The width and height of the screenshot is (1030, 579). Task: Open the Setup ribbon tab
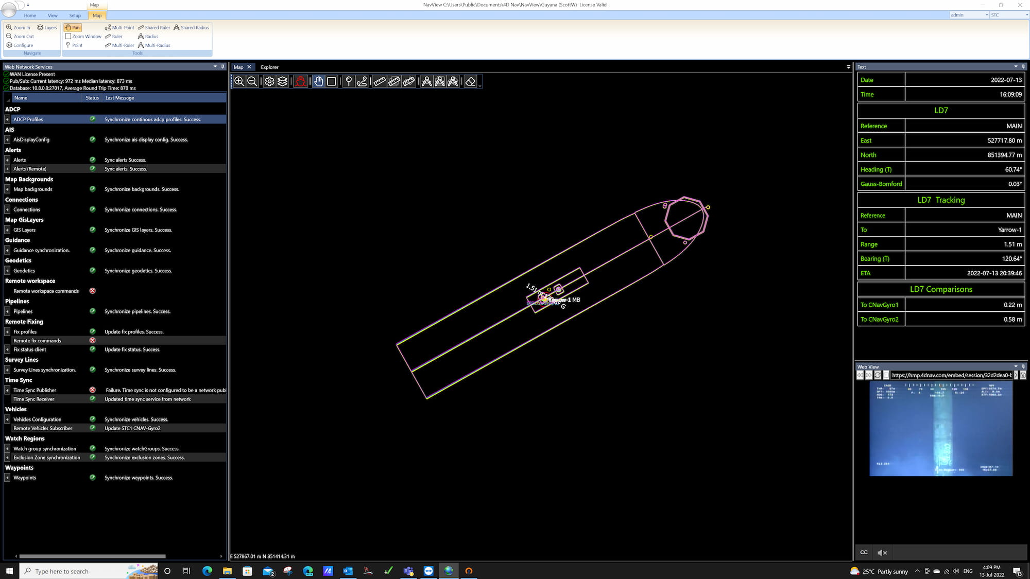click(75, 15)
